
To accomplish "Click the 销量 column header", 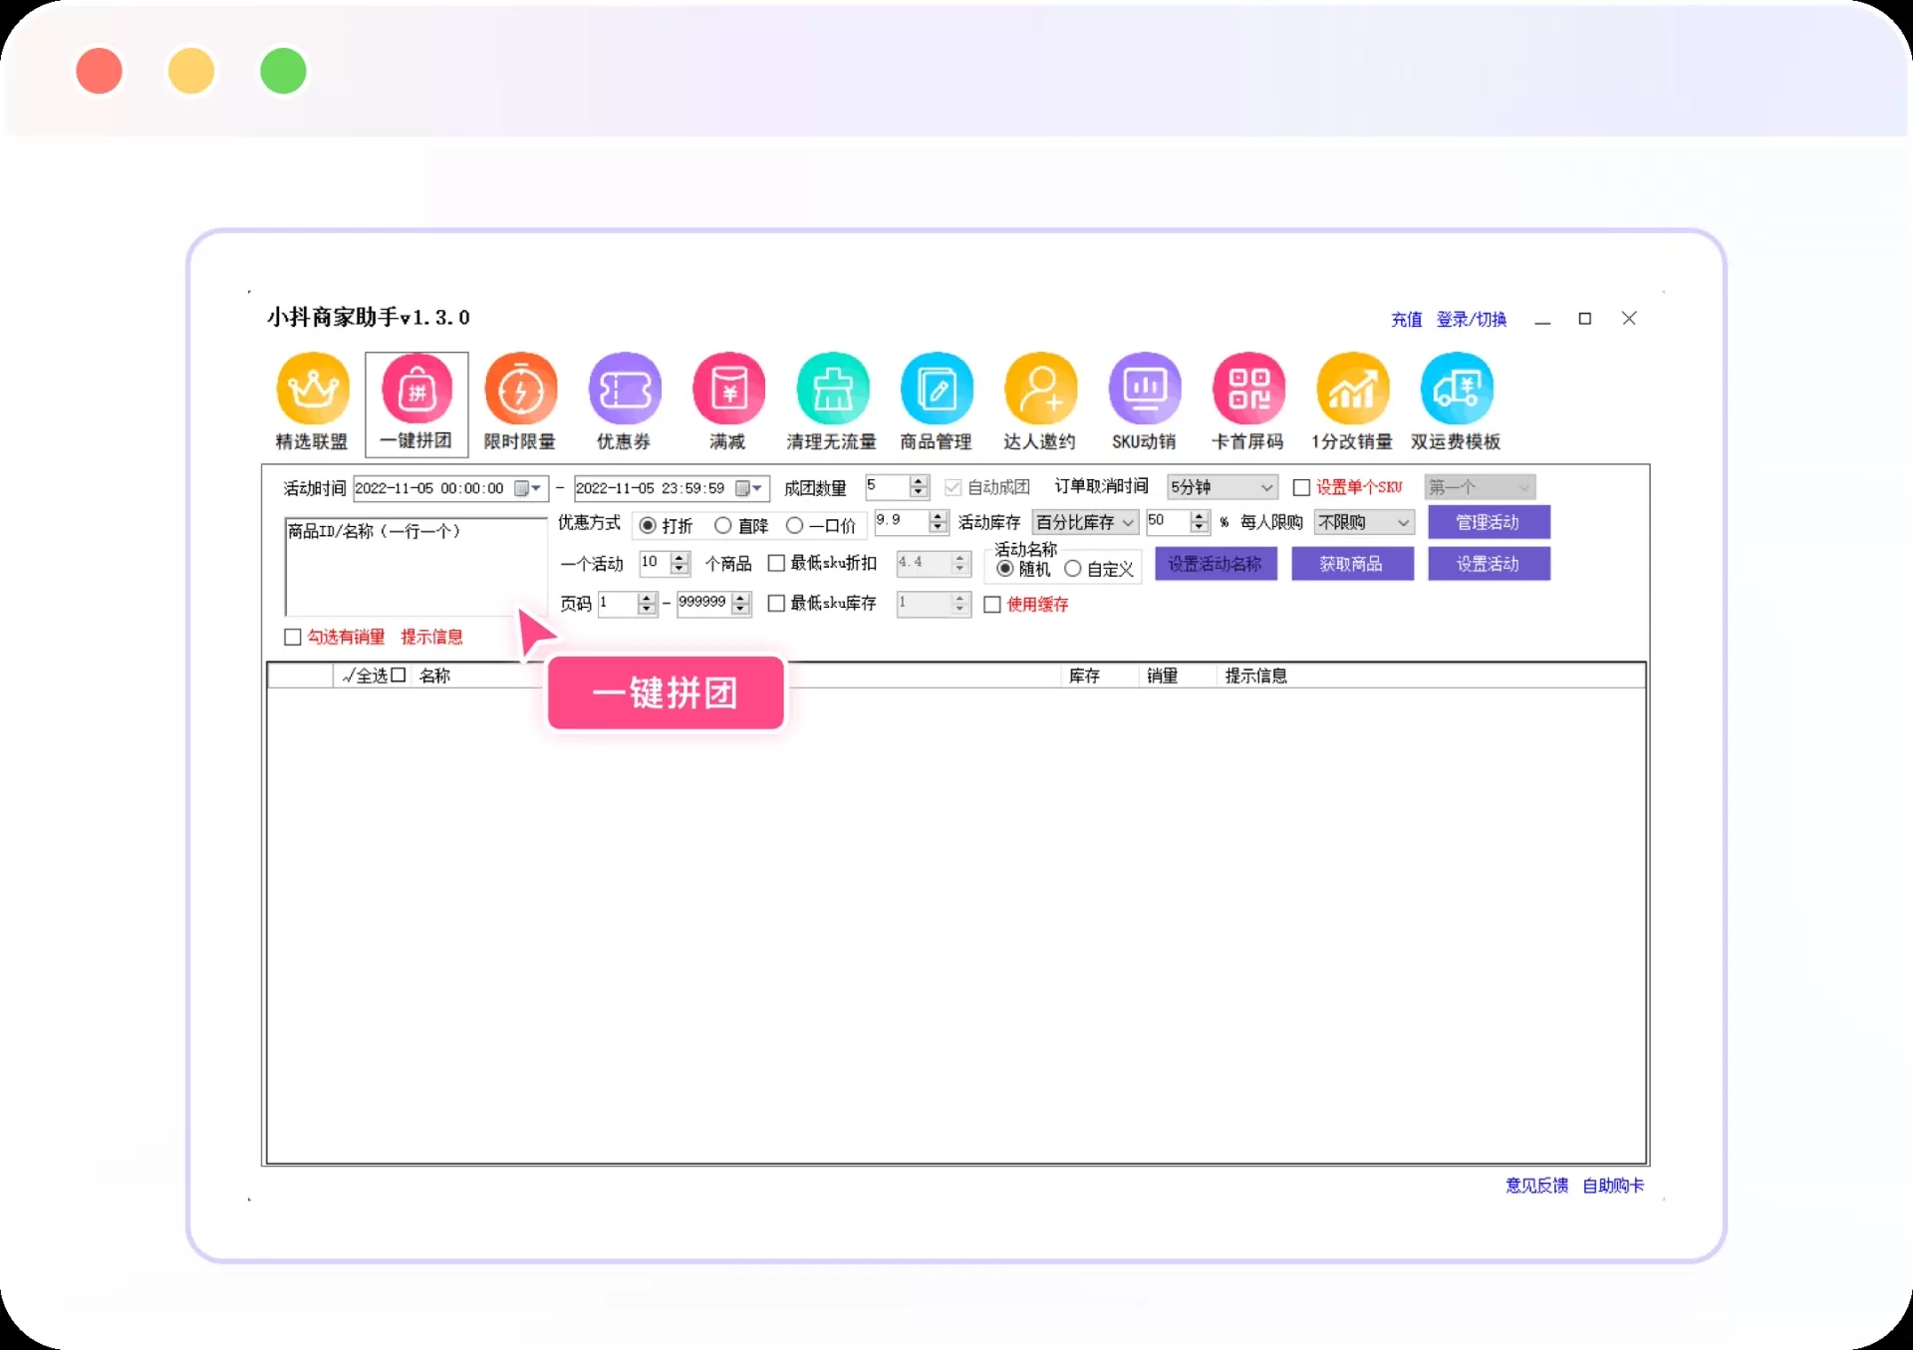I will pos(1163,675).
